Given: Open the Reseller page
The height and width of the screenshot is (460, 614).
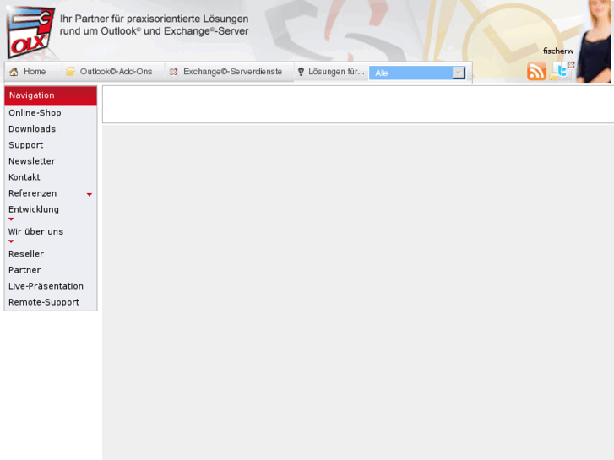Looking at the screenshot, I should pos(26,254).
